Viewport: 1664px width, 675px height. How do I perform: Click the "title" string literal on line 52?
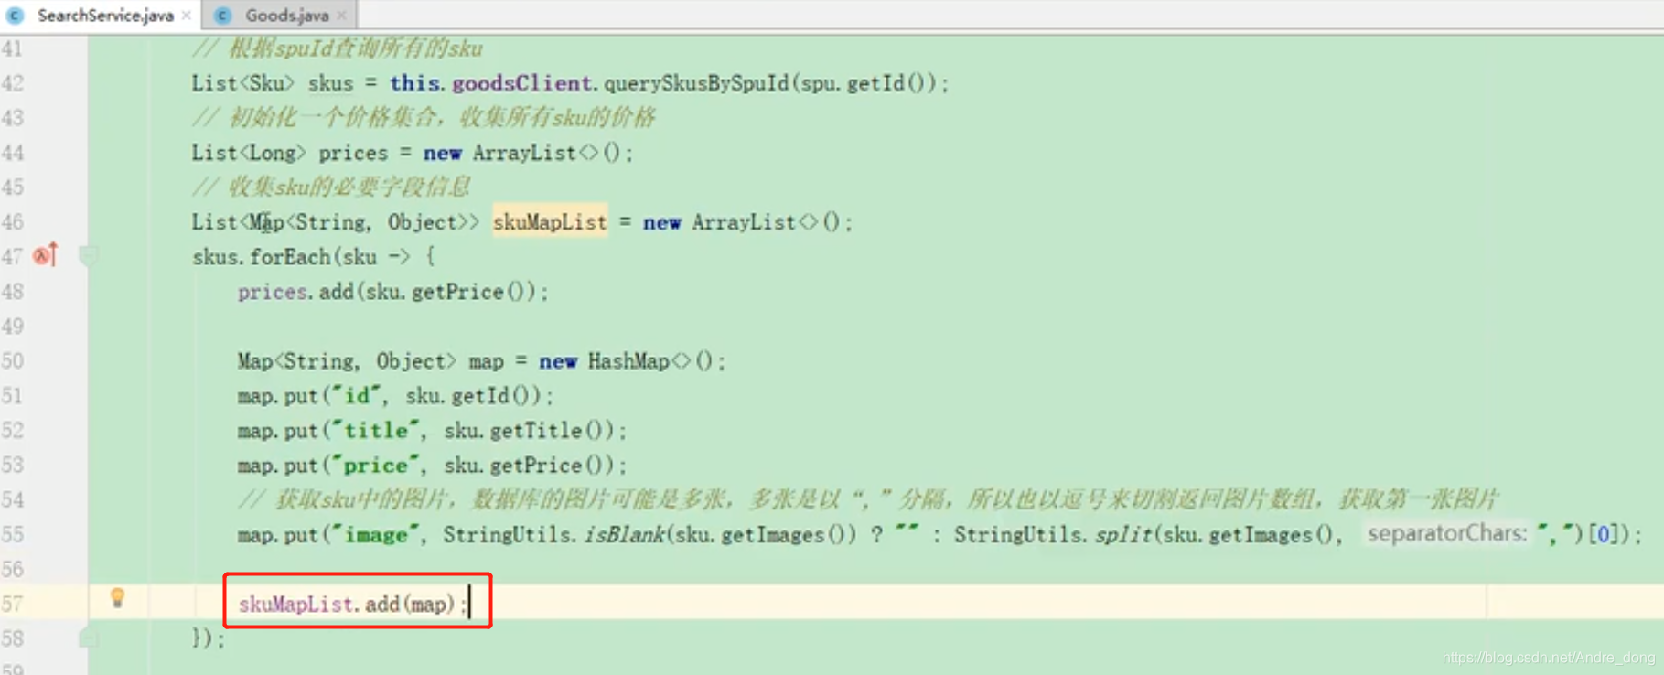click(375, 431)
